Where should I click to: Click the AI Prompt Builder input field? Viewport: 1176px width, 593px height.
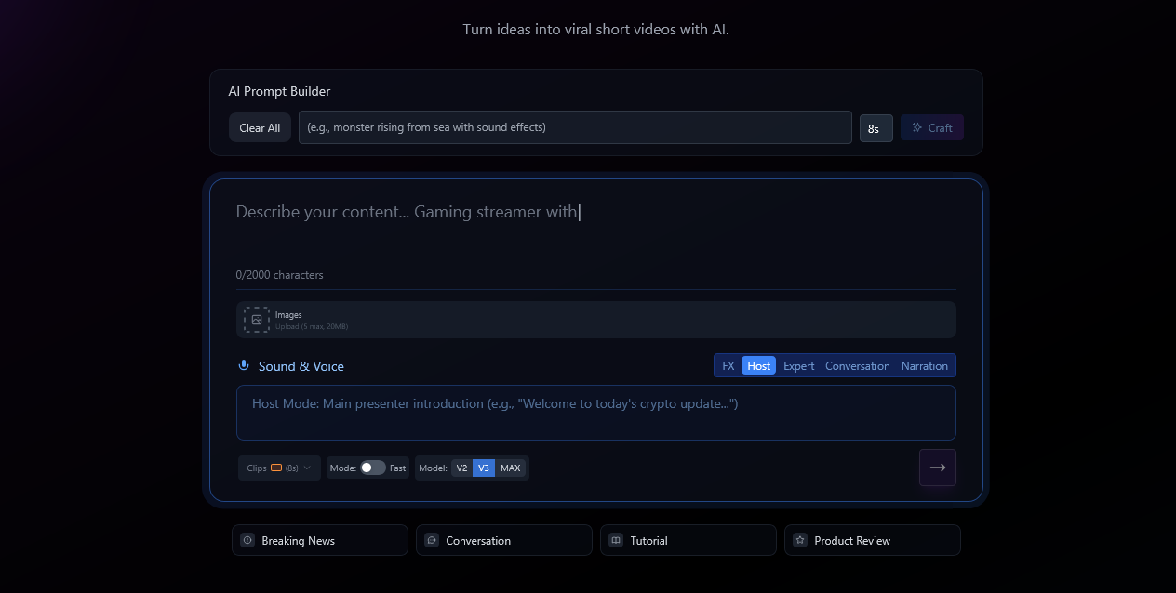[574, 127]
